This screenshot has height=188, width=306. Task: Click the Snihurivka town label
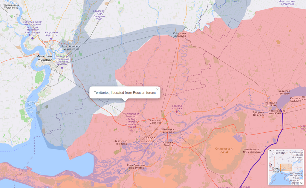tap(180, 35)
